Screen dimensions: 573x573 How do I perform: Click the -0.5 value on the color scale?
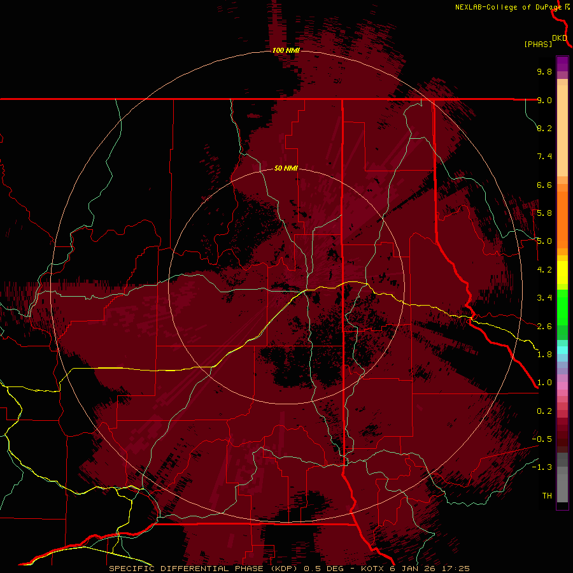pos(542,439)
